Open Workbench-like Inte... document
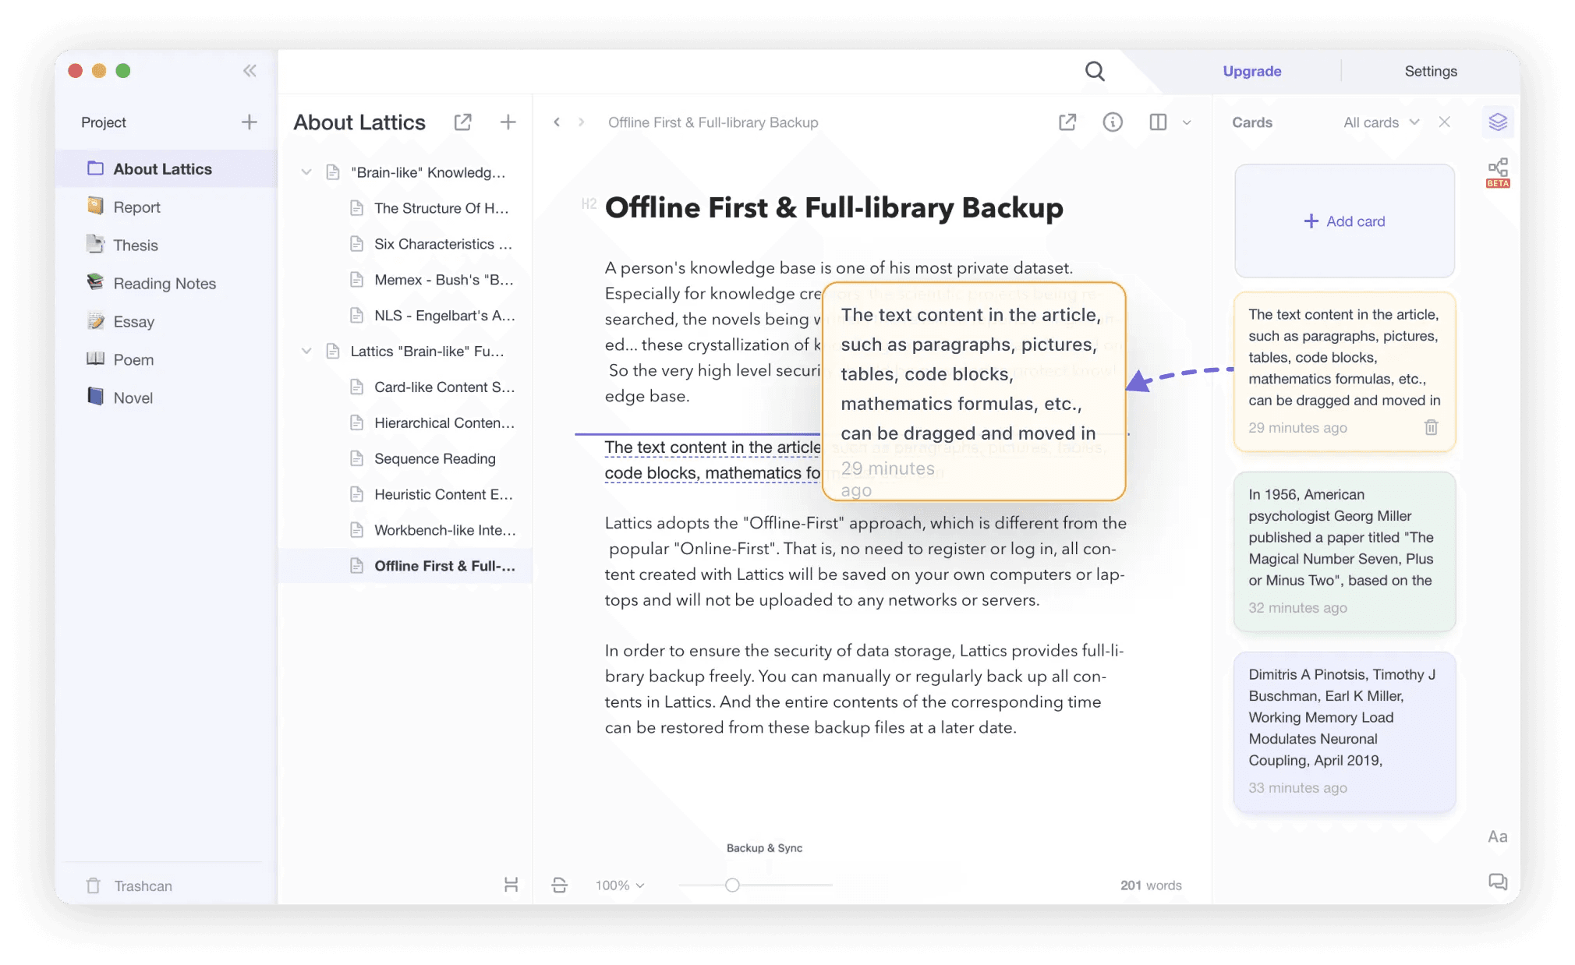 pyautogui.click(x=405, y=531)
